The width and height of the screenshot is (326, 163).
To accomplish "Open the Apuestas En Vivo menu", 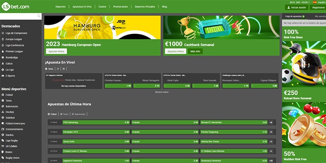I will [82, 7].
